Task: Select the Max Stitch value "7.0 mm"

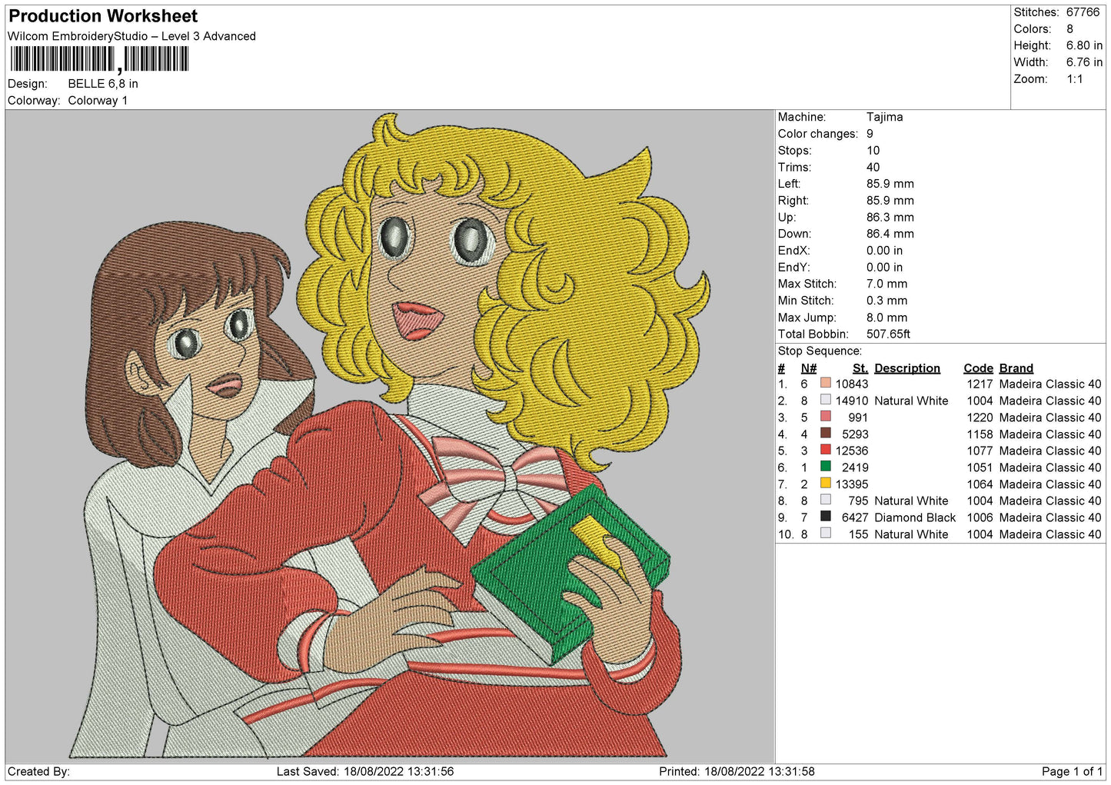Action: (x=886, y=284)
